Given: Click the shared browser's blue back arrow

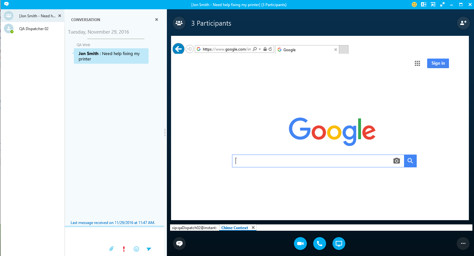Looking at the screenshot, I should point(178,49).
